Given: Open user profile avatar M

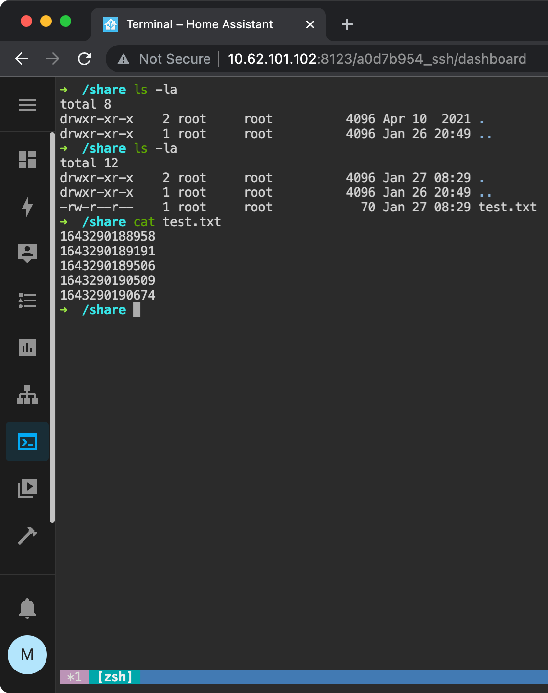Looking at the screenshot, I should pyautogui.click(x=27, y=654).
